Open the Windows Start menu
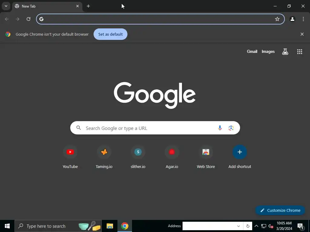This screenshot has width=310, height=232. [x=7, y=226]
